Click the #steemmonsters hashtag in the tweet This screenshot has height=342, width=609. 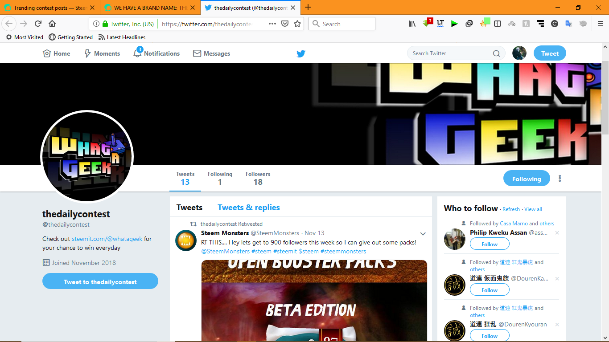[343, 251]
